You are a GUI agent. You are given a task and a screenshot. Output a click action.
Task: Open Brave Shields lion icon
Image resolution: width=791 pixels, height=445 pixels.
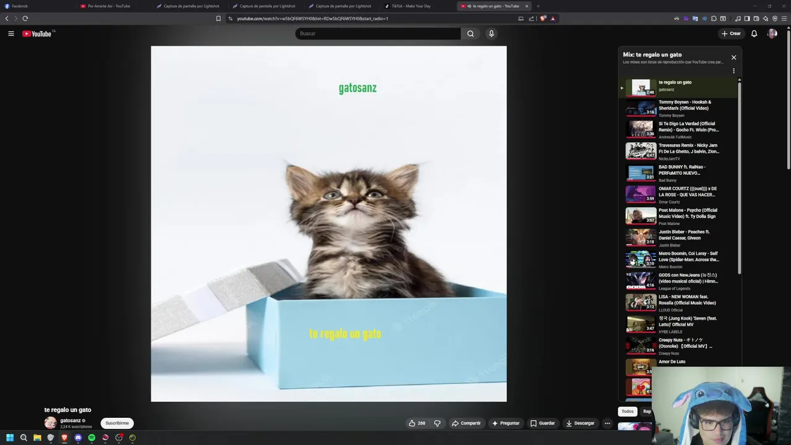[x=543, y=19]
